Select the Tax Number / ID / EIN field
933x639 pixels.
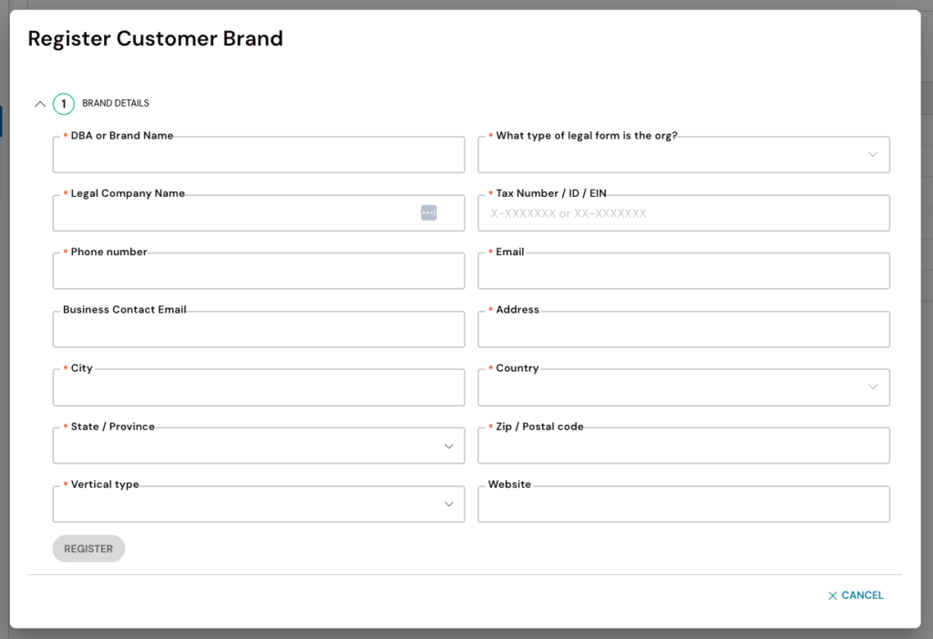pyautogui.click(x=683, y=213)
